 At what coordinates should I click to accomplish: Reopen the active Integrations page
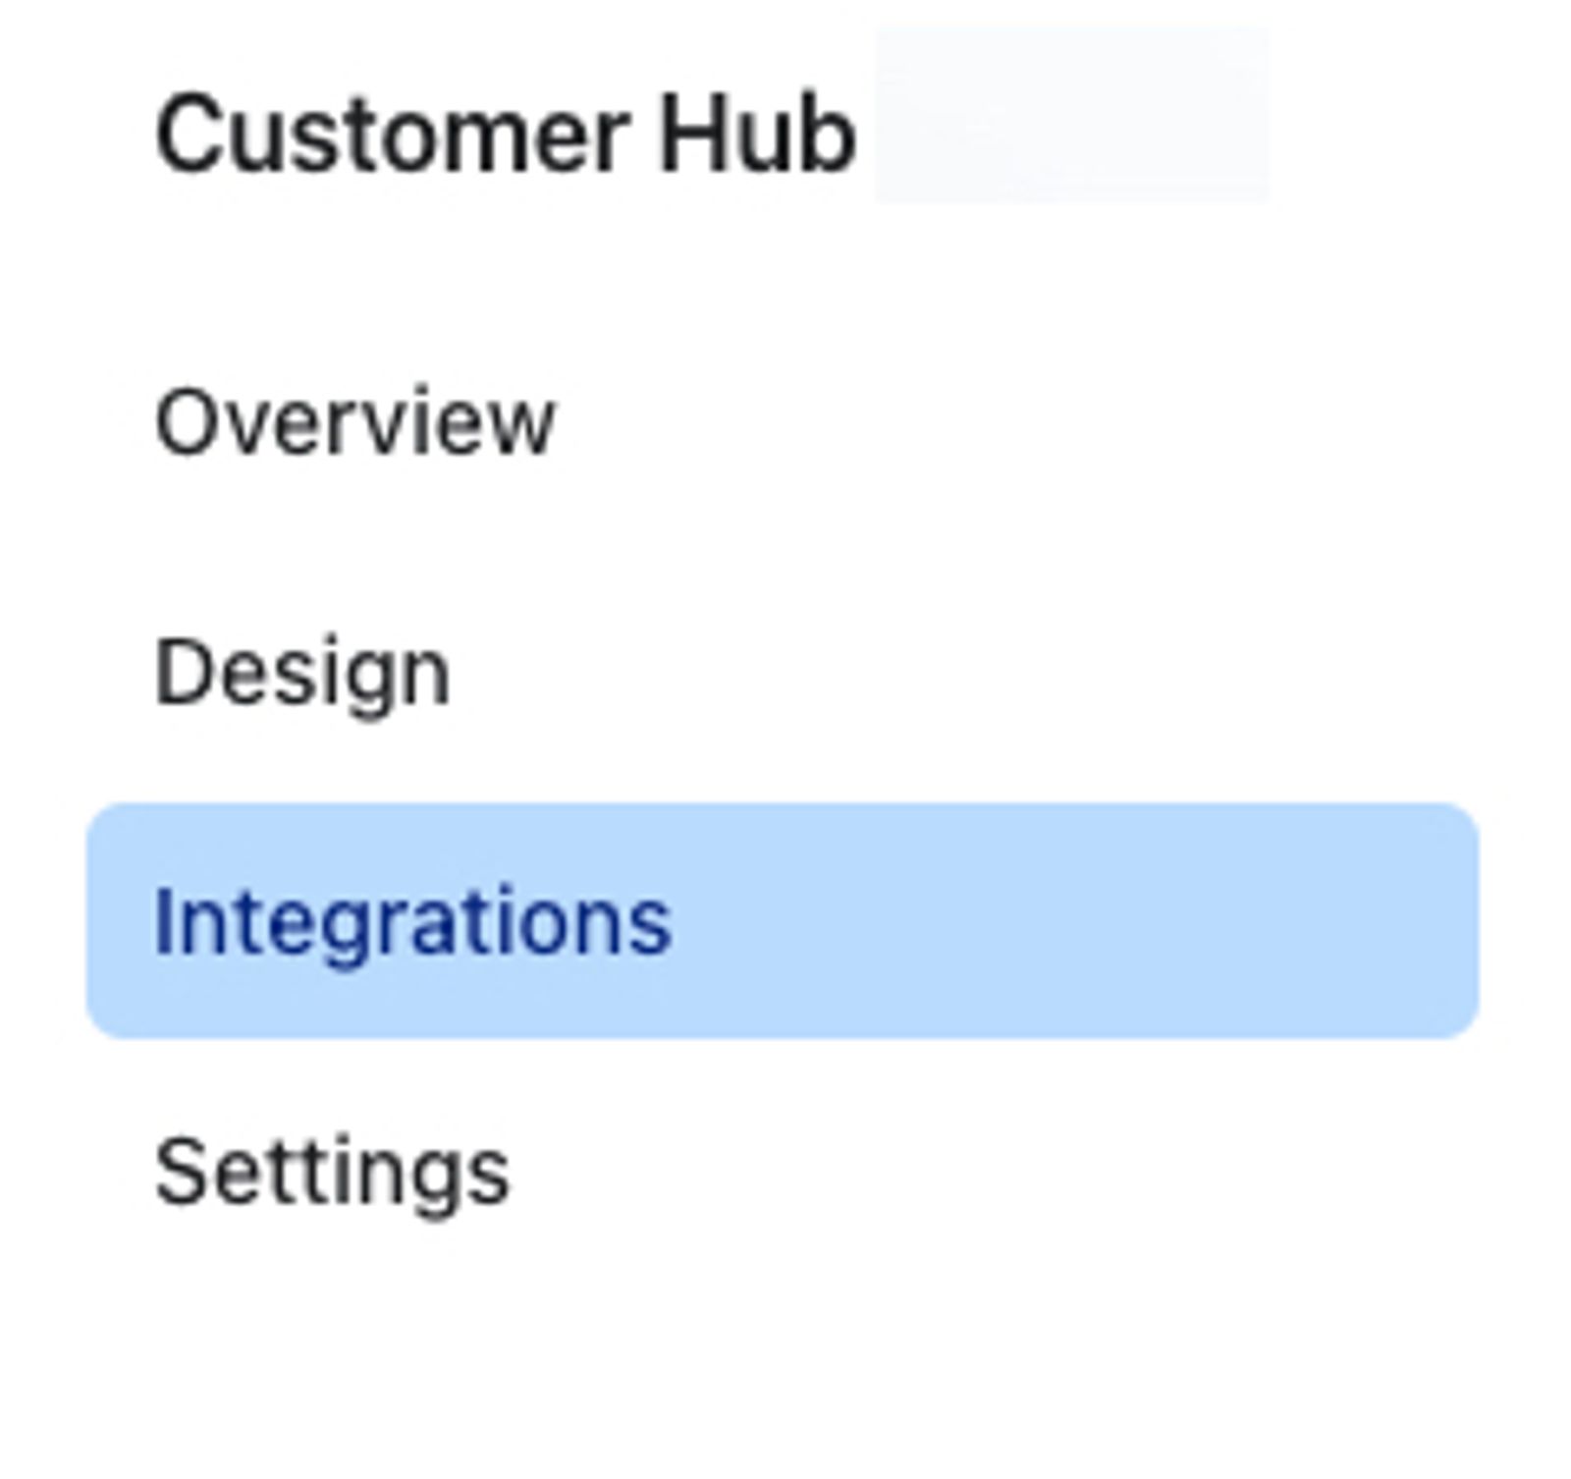tap(783, 920)
